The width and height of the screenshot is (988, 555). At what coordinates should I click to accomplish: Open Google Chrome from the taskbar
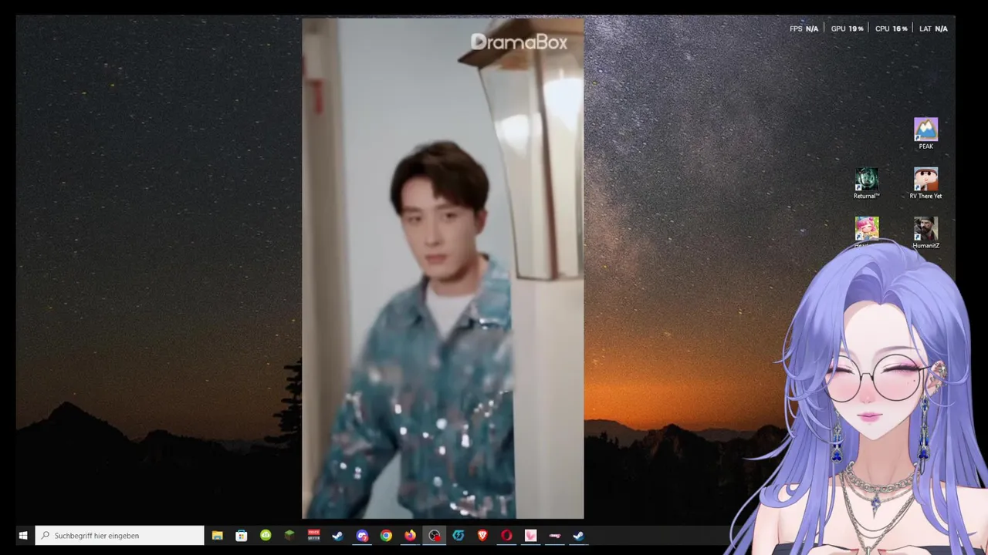click(386, 536)
